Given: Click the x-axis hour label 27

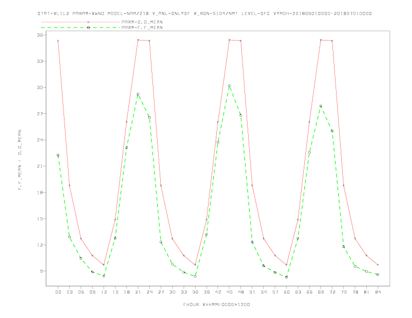Looking at the screenshot, I should (x=161, y=292).
